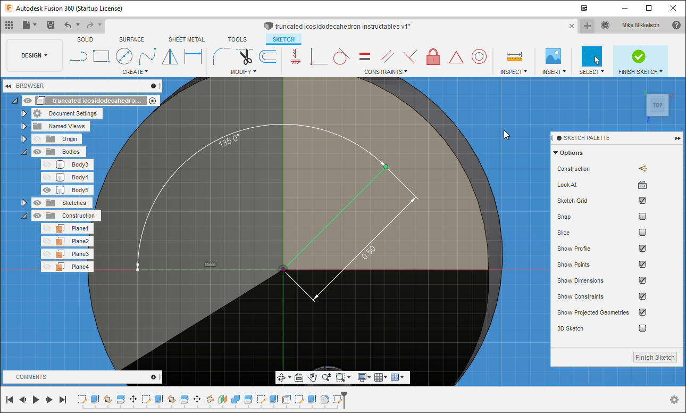Open the TOOLS tab

click(x=237, y=39)
